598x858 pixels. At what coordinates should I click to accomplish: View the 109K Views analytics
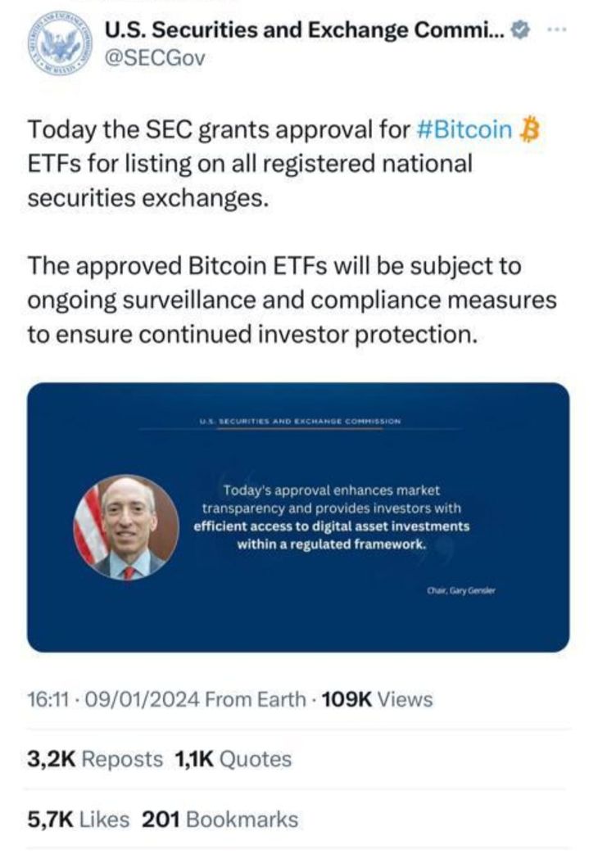tap(378, 699)
